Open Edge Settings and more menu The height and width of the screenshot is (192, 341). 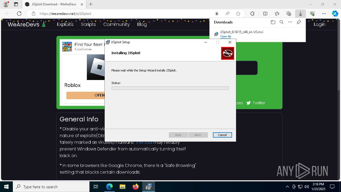click(324, 14)
